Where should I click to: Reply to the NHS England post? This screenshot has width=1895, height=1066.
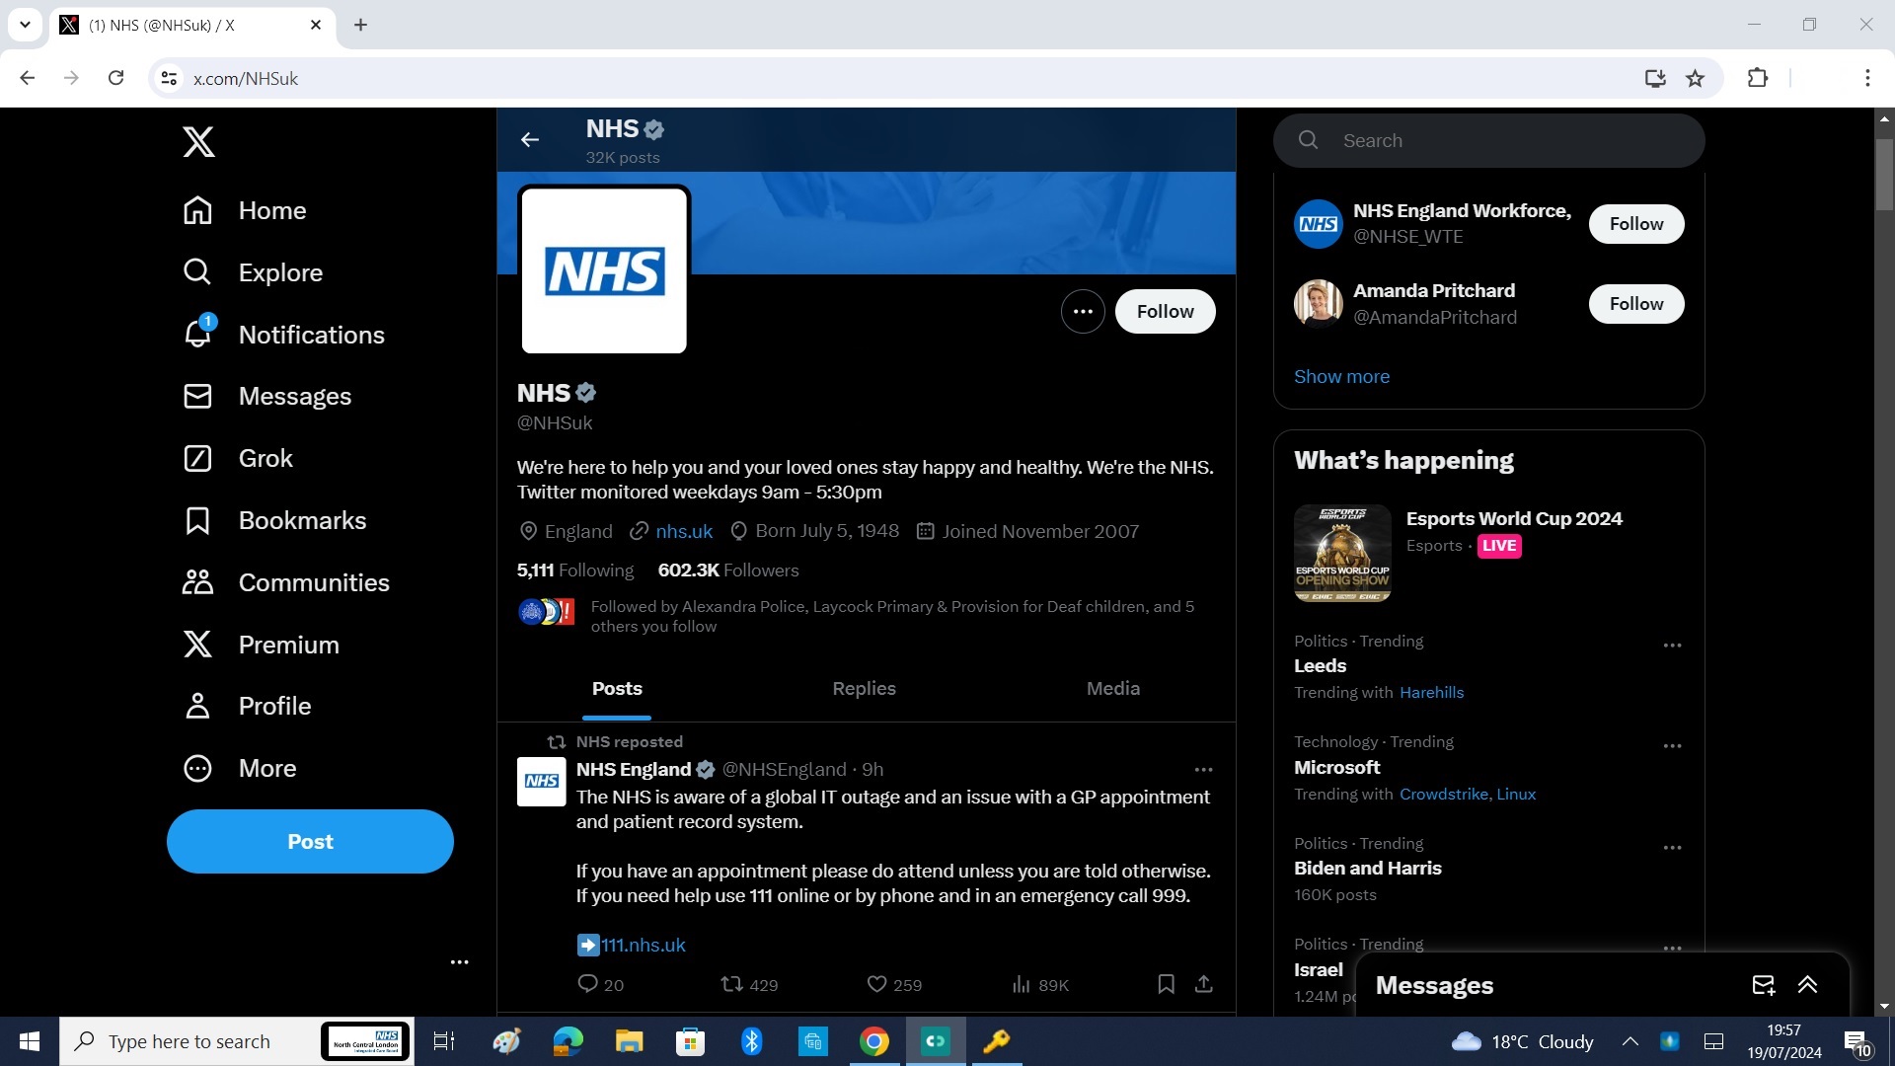tap(587, 984)
